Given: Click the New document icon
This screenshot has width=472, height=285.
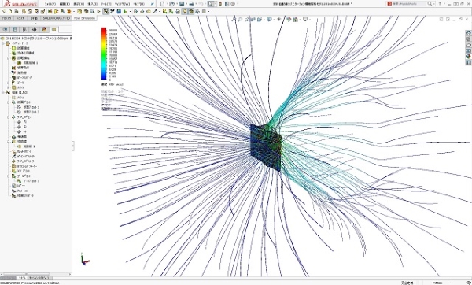Looking at the screenshot, I should [163, 4].
